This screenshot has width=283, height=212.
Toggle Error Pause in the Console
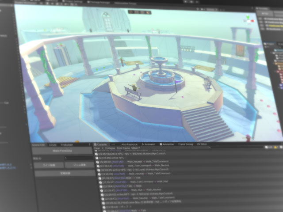pyautogui.click(x=123, y=148)
